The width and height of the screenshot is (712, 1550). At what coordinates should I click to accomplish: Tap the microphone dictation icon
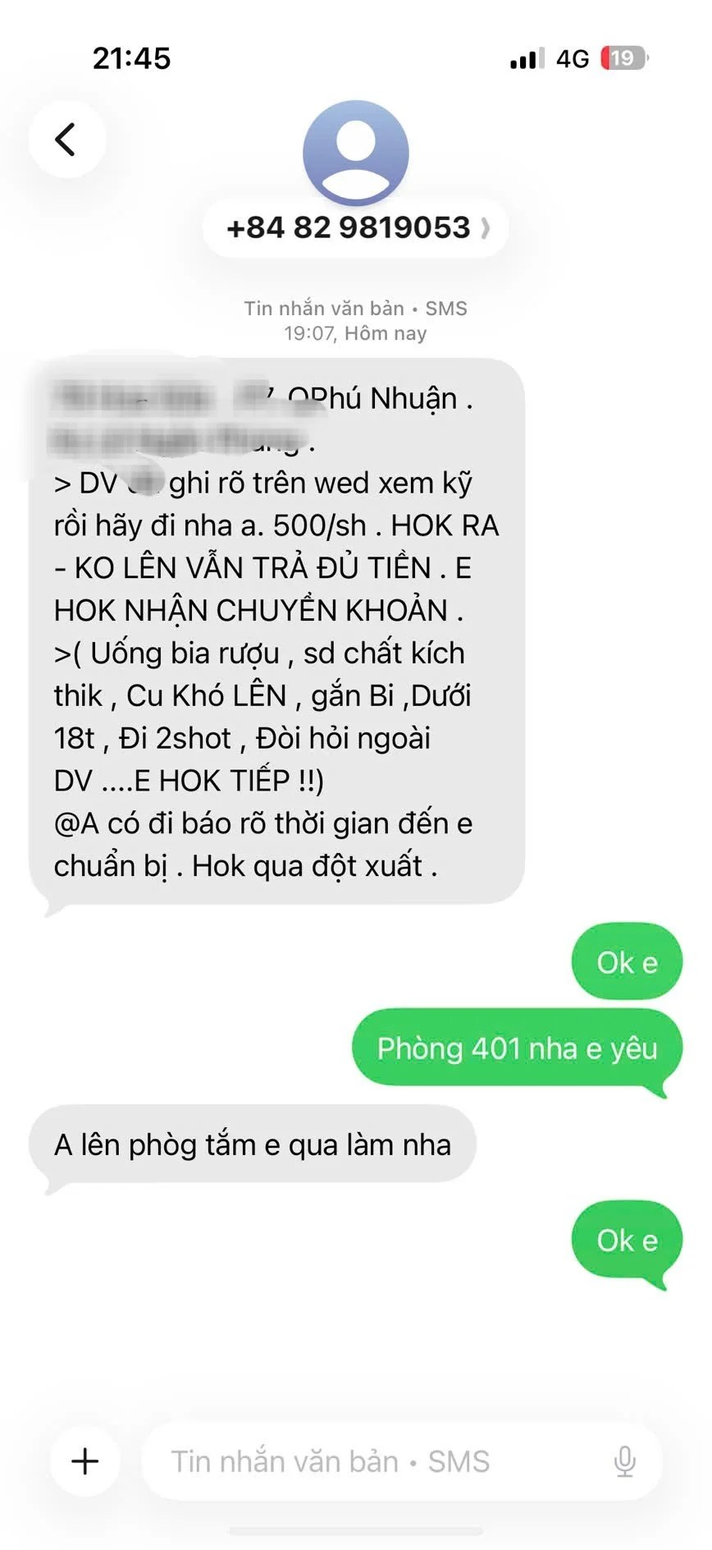[x=624, y=1461]
